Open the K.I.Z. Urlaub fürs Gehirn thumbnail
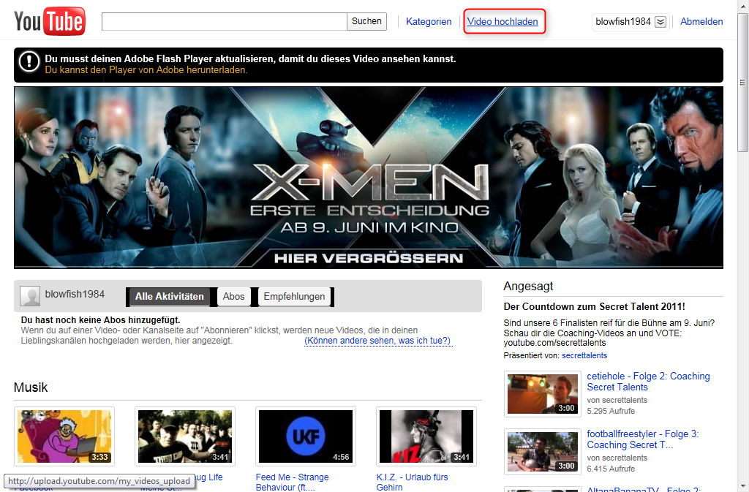The image size is (749, 492). 426,436
